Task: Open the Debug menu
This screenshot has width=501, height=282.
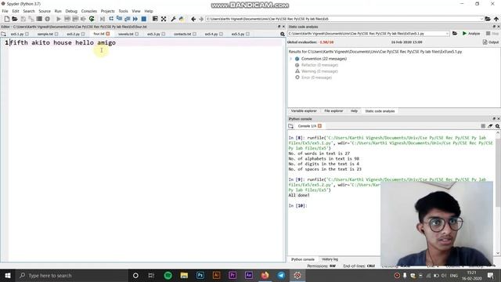Action: click(71, 11)
